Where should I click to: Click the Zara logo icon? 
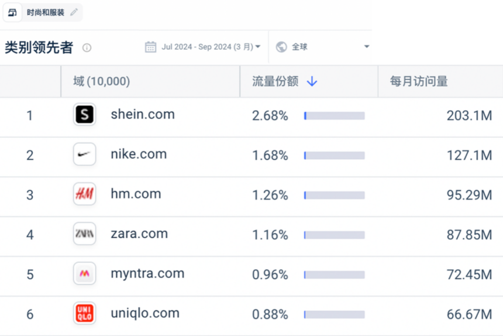coord(85,234)
